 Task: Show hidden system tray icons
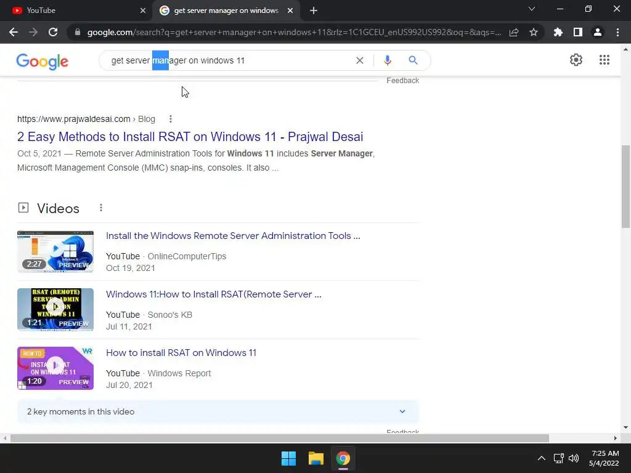tap(542, 458)
